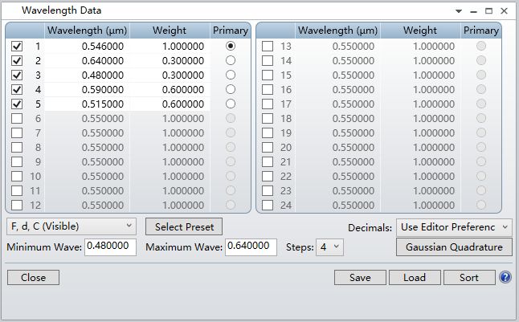
Task: Click the Maximum Wave input field
Action: coord(251,247)
